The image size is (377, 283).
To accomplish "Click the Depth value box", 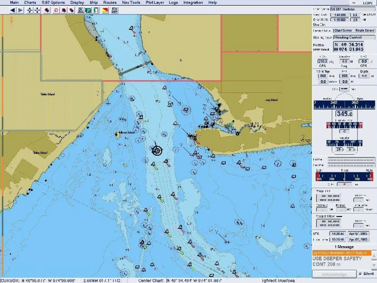I will tap(364, 76).
